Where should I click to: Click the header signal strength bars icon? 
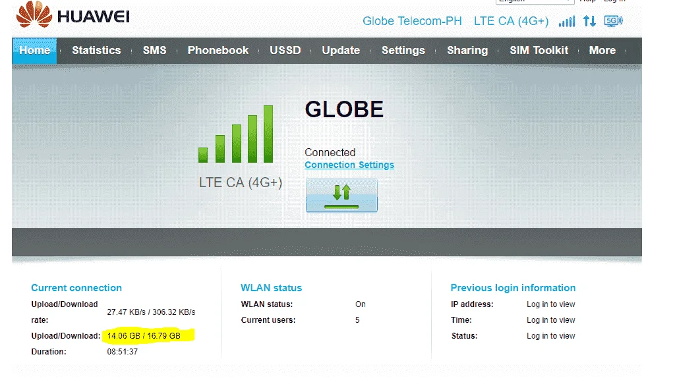(566, 21)
